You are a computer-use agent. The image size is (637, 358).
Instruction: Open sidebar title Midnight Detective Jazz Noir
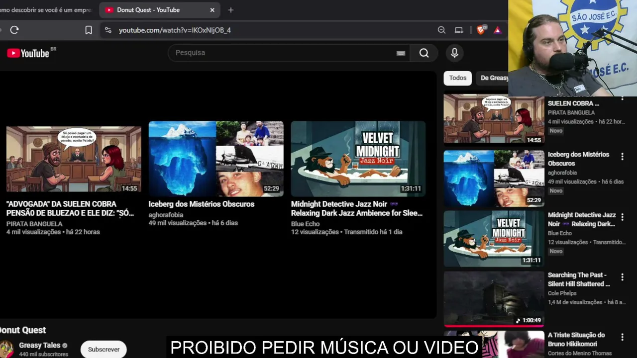tap(582, 219)
